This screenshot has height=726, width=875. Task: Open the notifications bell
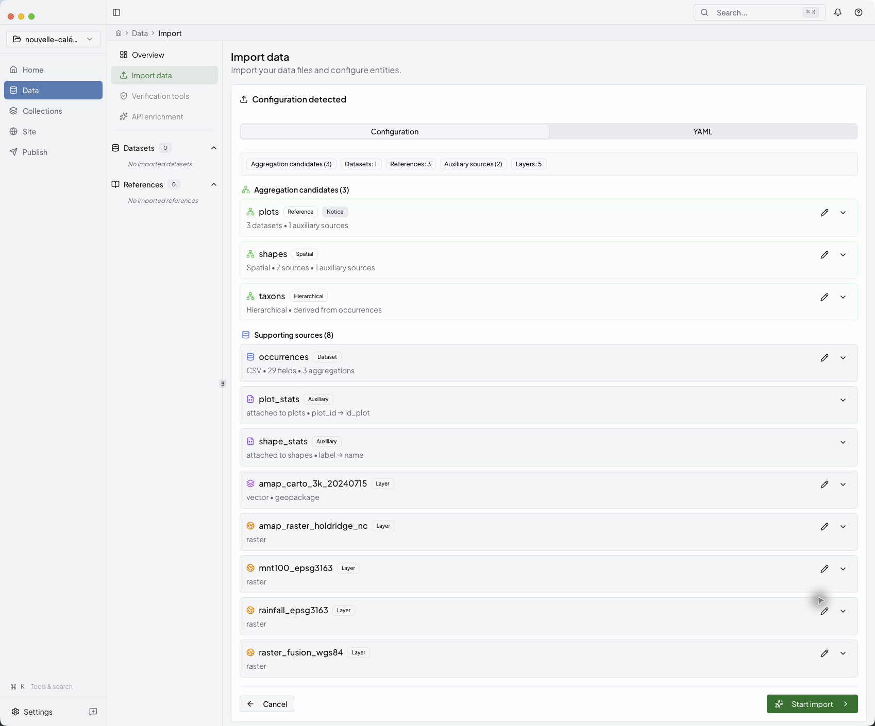[838, 12]
